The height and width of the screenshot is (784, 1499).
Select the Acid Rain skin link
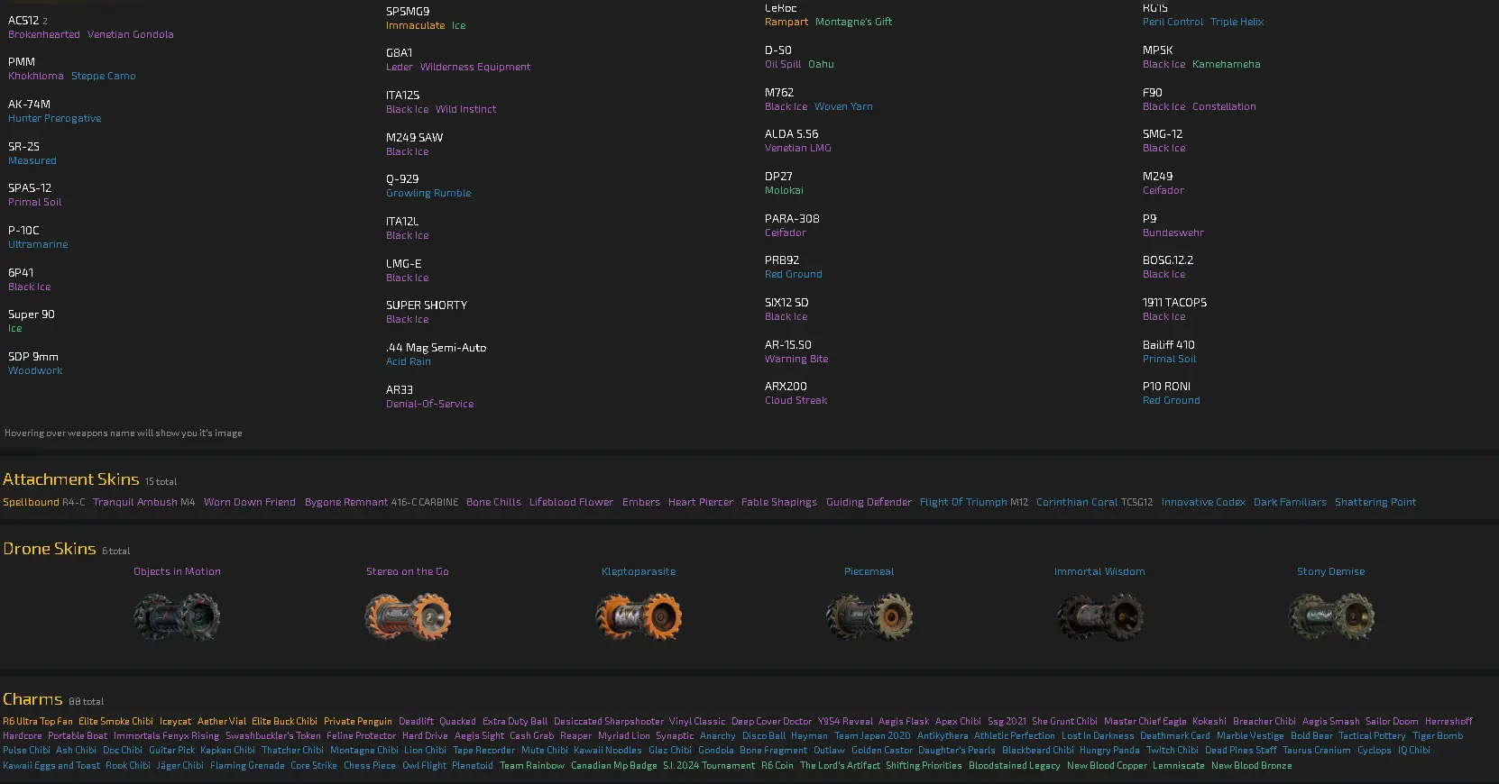point(408,361)
